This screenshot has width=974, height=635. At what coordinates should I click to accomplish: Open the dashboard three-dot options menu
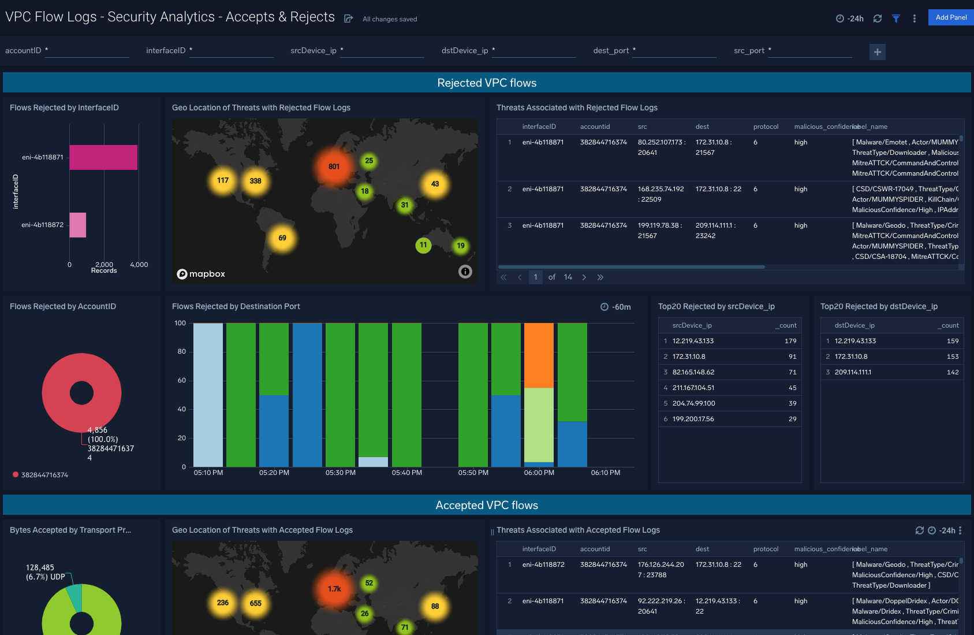pos(914,18)
